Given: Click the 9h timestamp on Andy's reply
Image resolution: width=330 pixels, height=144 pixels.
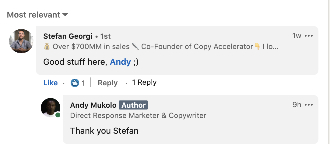Looking at the screenshot, I should pyautogui.click(x=297, y=104).
